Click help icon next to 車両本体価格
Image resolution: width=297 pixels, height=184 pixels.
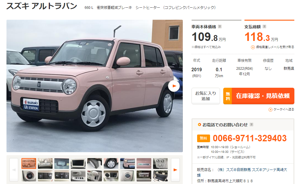[220, 26]
